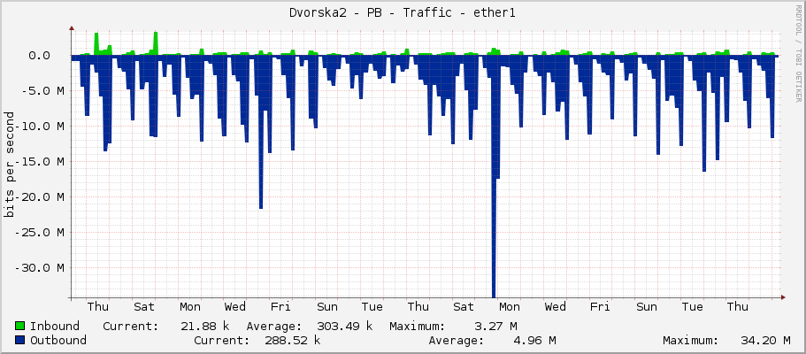The height and width of the screenshot is (354, 806).
Task: Click the outbound current value '288.52 k'
Action: (x=293, y=340)
